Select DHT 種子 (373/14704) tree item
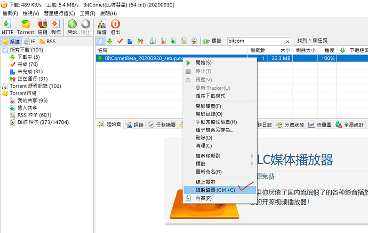Screen dimensions: 368x233 43,122
